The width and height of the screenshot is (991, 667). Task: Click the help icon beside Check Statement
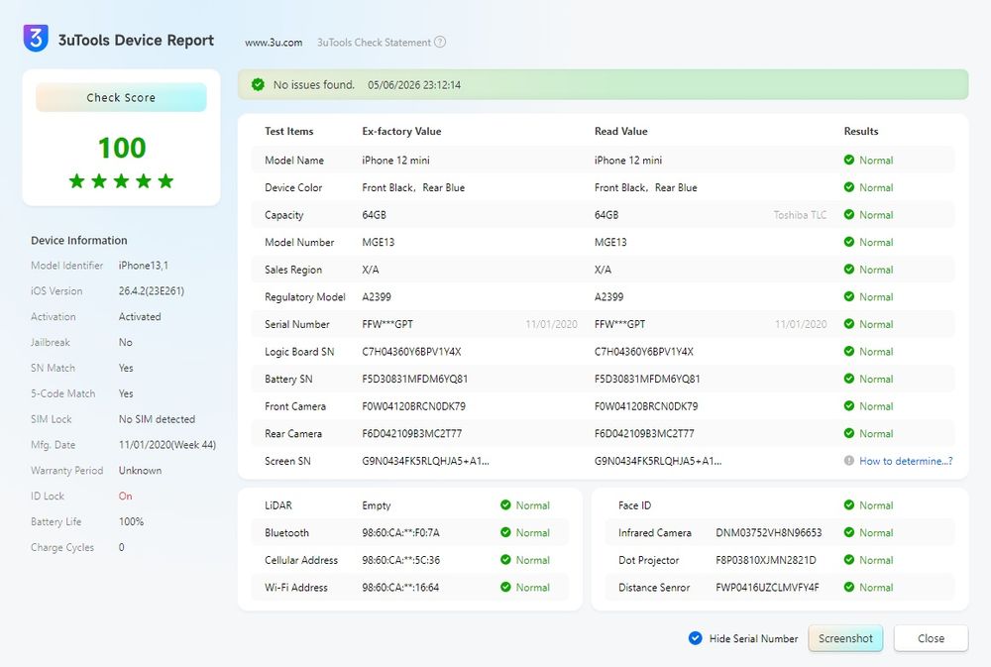tap(440, 42)
